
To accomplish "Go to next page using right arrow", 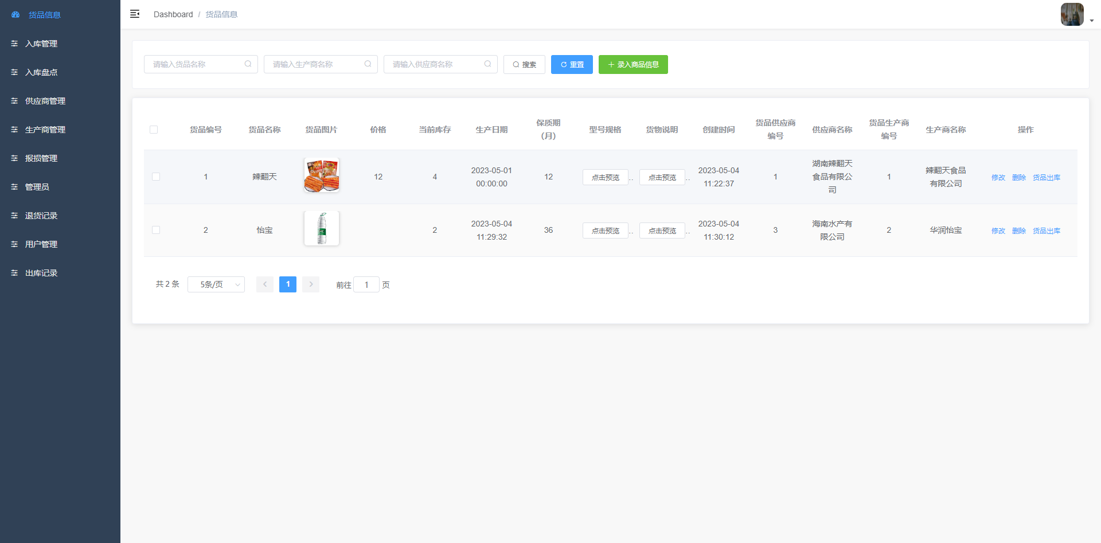I will pyautogui.click(x=311, y=284).
